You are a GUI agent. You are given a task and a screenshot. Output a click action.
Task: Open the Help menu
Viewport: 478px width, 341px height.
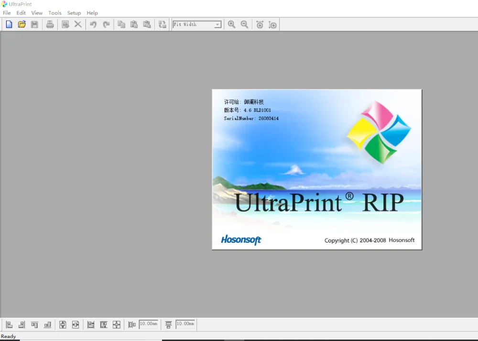point(92,13)
